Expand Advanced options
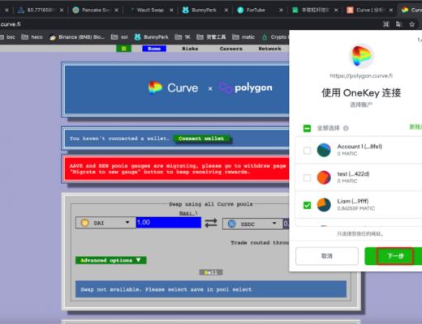 coord(111,260)
